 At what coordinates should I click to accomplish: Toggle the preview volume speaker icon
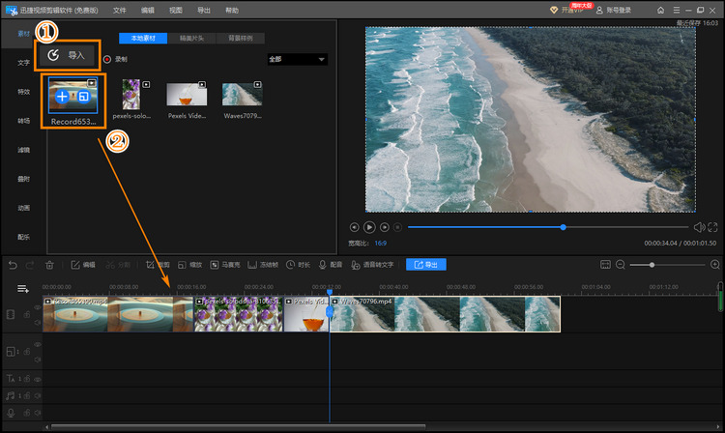point(699,227)
